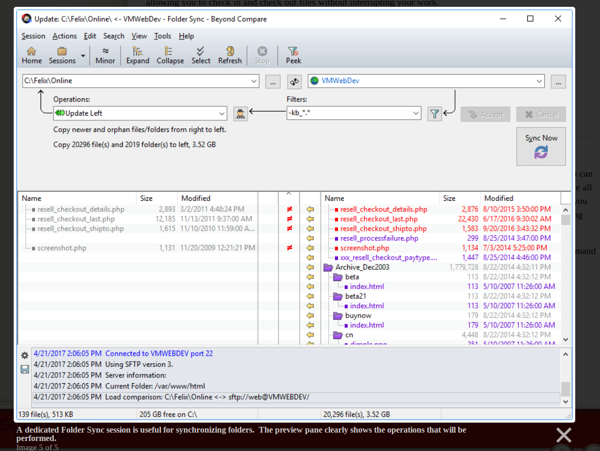Click the buynow folder icon
600x451 pixels.
338,316
